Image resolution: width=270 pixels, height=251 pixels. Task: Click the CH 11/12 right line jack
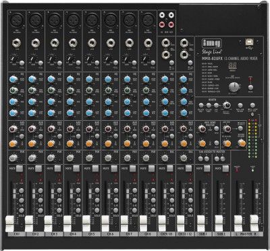184,54
